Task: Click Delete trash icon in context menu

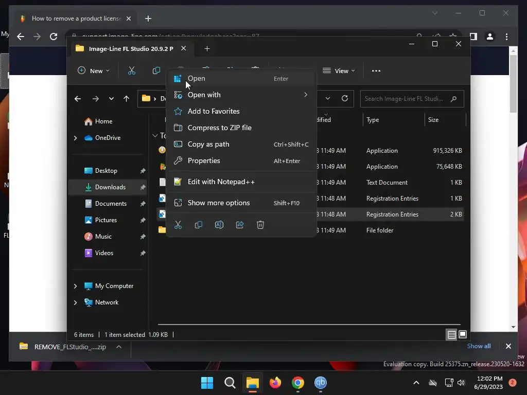Action: [x=260, y=225]
